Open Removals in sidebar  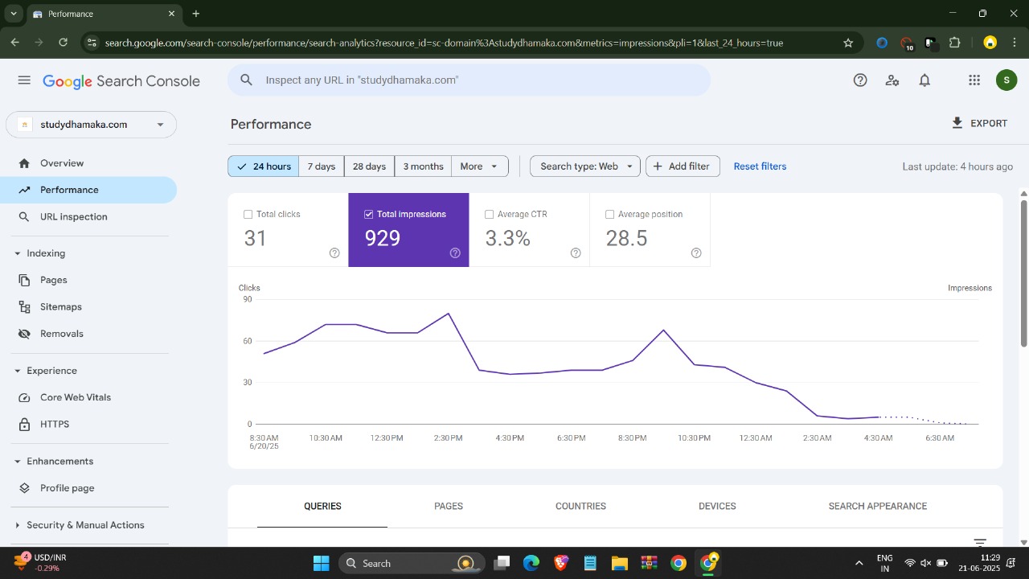click(x=88, y=334)
